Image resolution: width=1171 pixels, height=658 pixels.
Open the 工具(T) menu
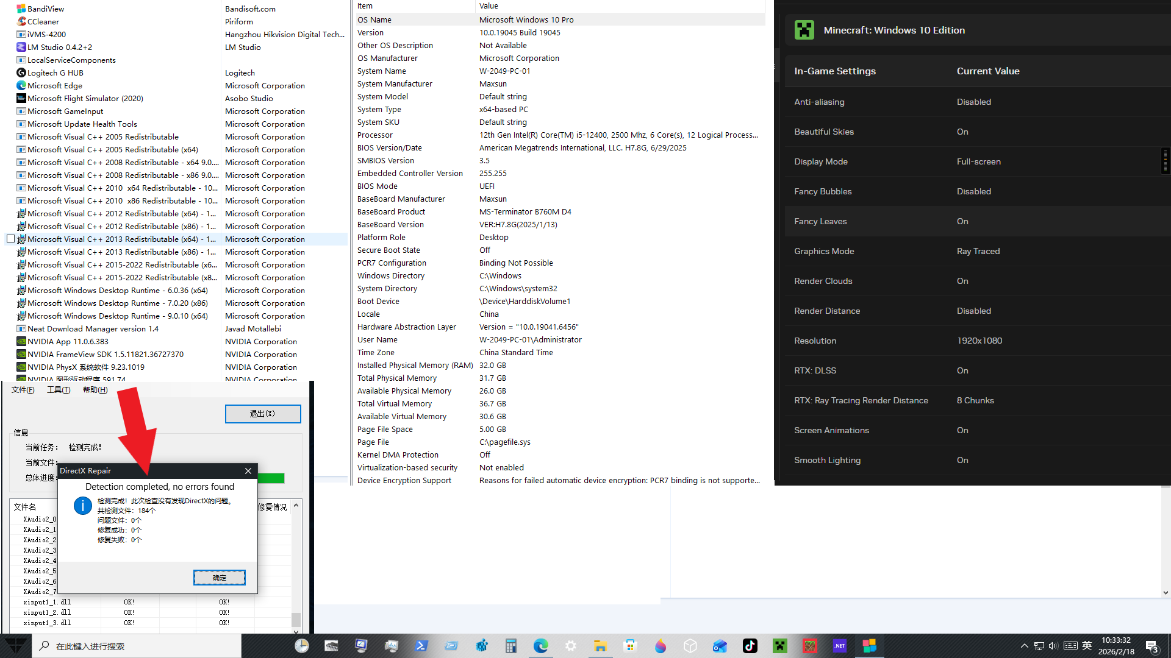pyautogui.click(x=59, y=390)
